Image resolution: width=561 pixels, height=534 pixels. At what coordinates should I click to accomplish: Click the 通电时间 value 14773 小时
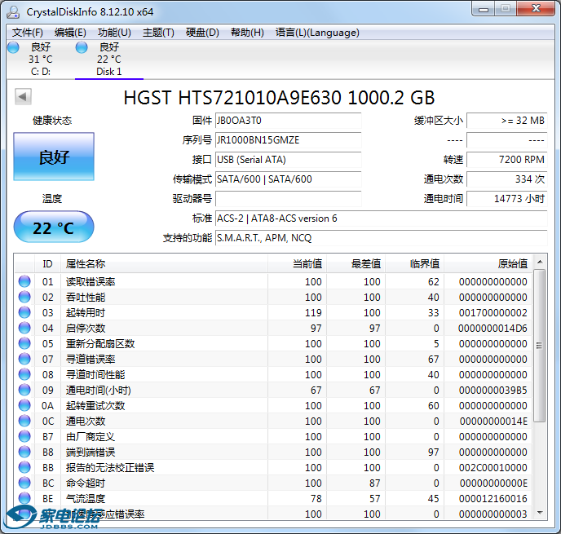(507, 198)
